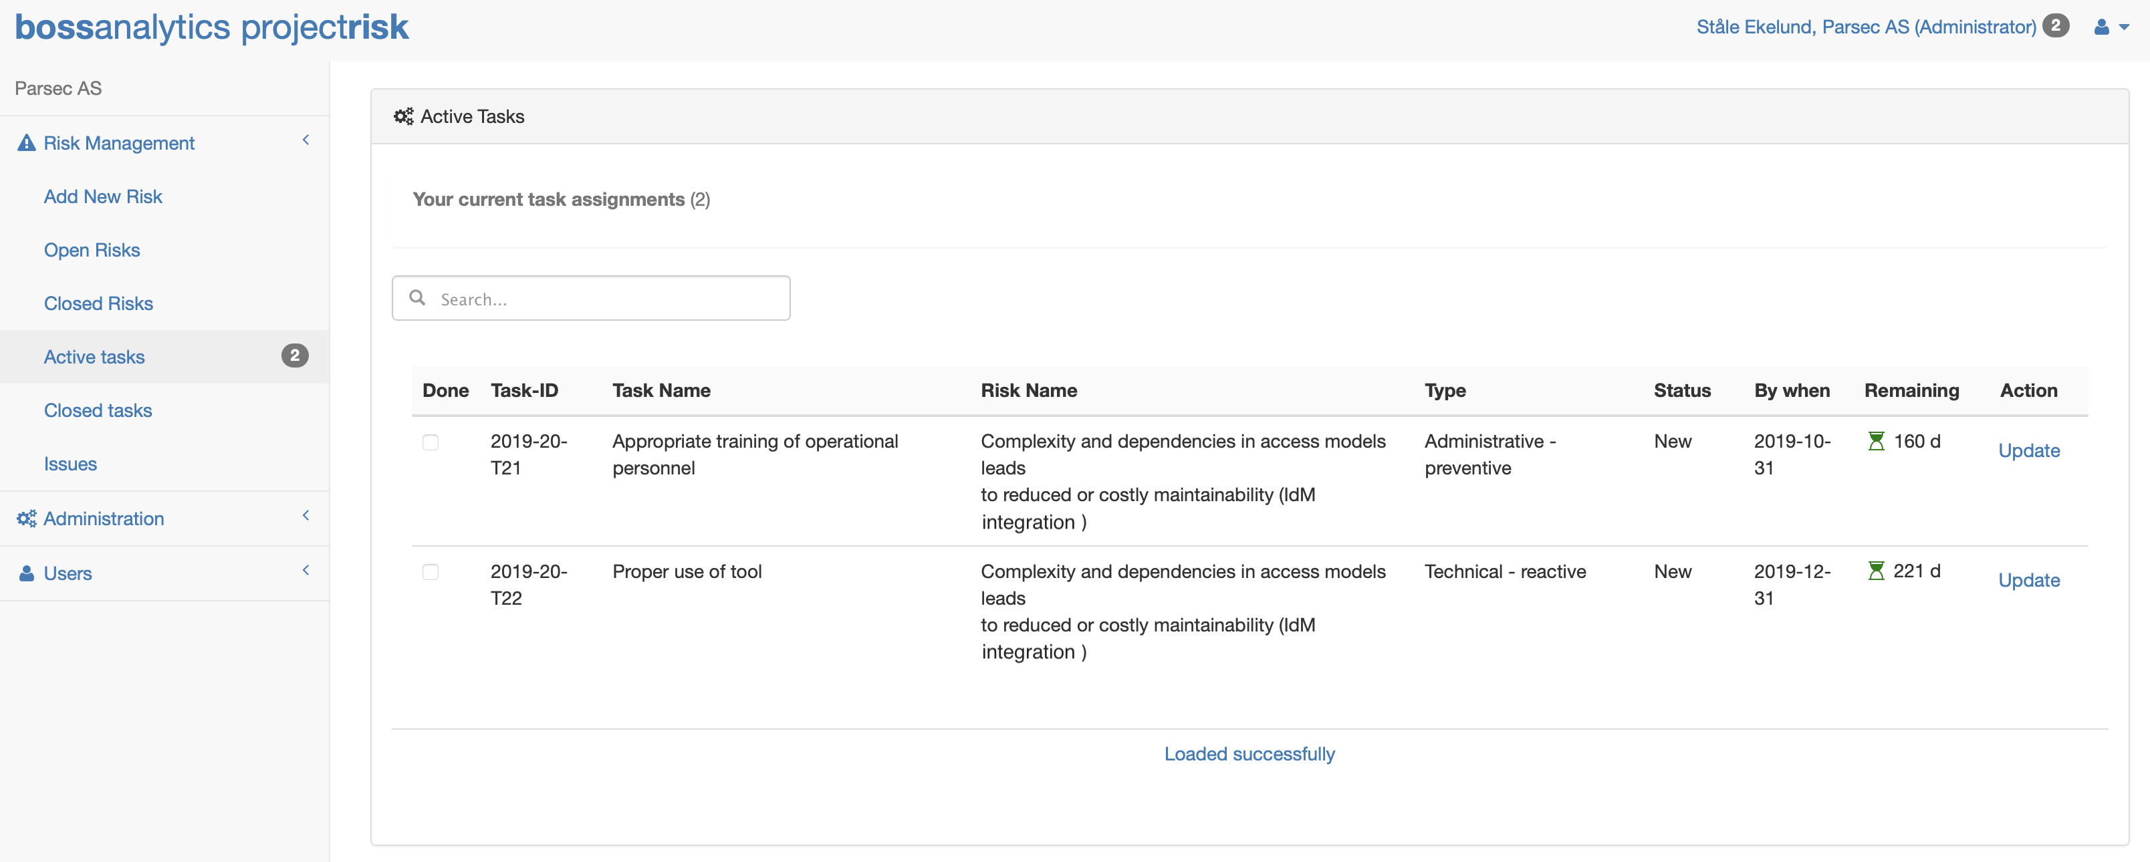Click the hourglass icon for 160 d
The height and width of the screenshot is (862, 2150).
pyautogui.click(x=1875, y=440)
